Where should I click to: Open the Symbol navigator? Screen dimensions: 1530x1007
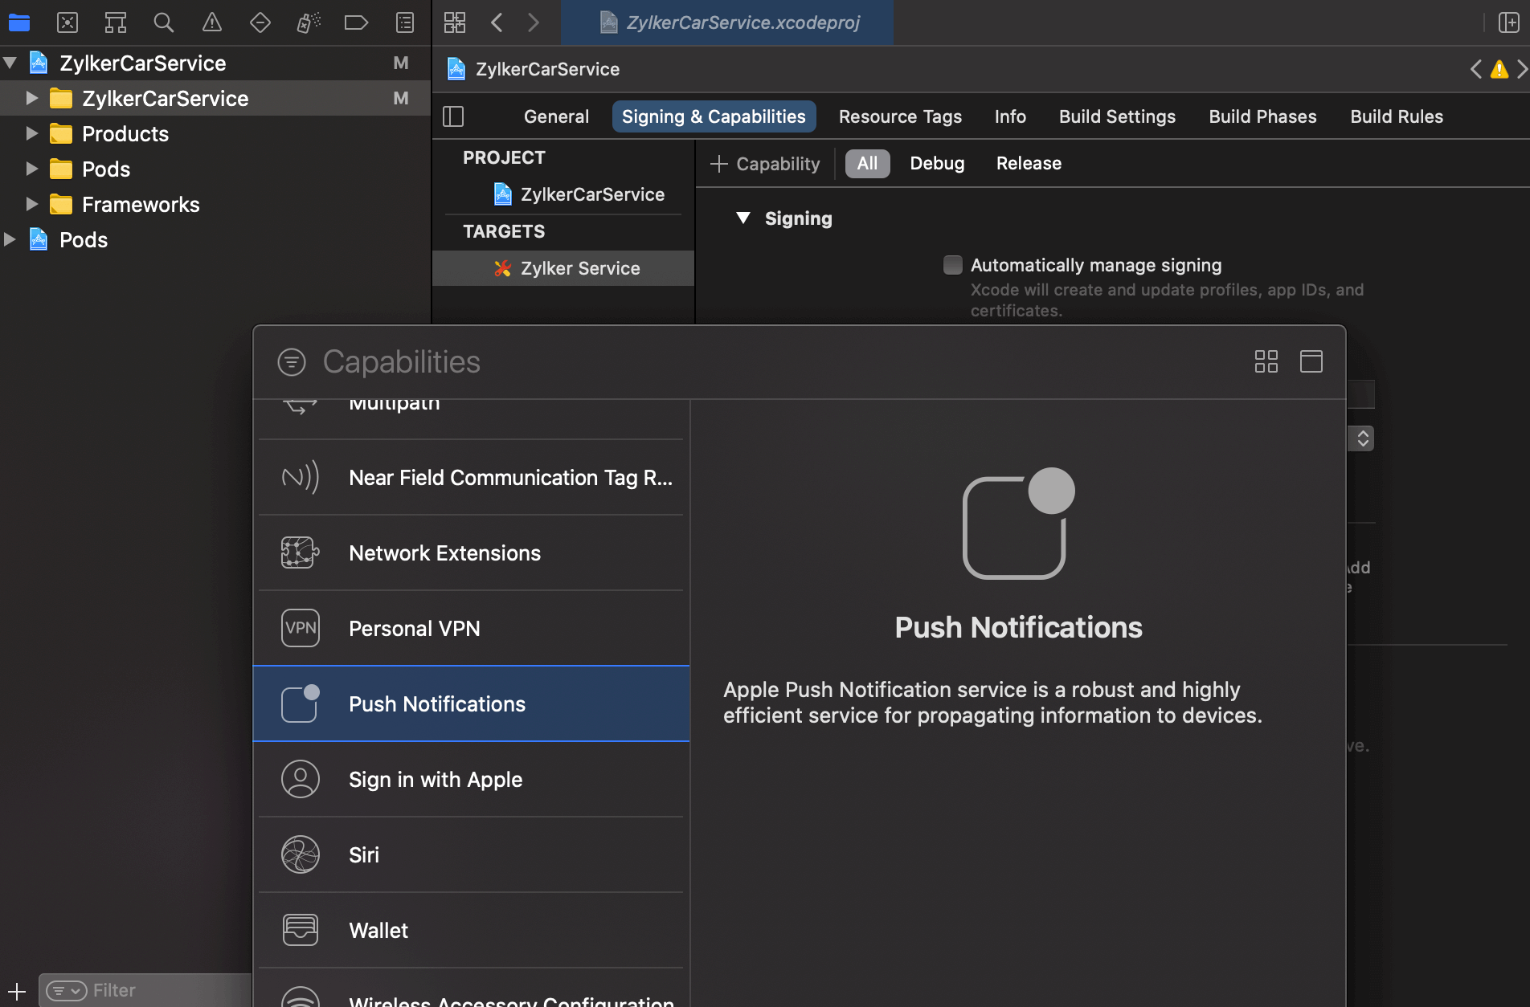click(x=116, y=22)
